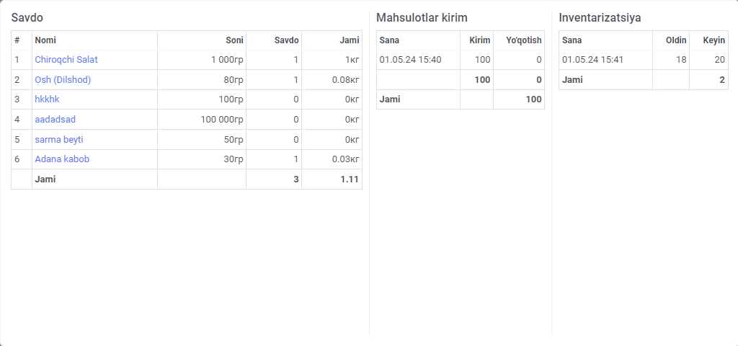This screenshot has height=346, width=738.
Task: Open the Adana kabob link
Action: click(x=62, y=159)
